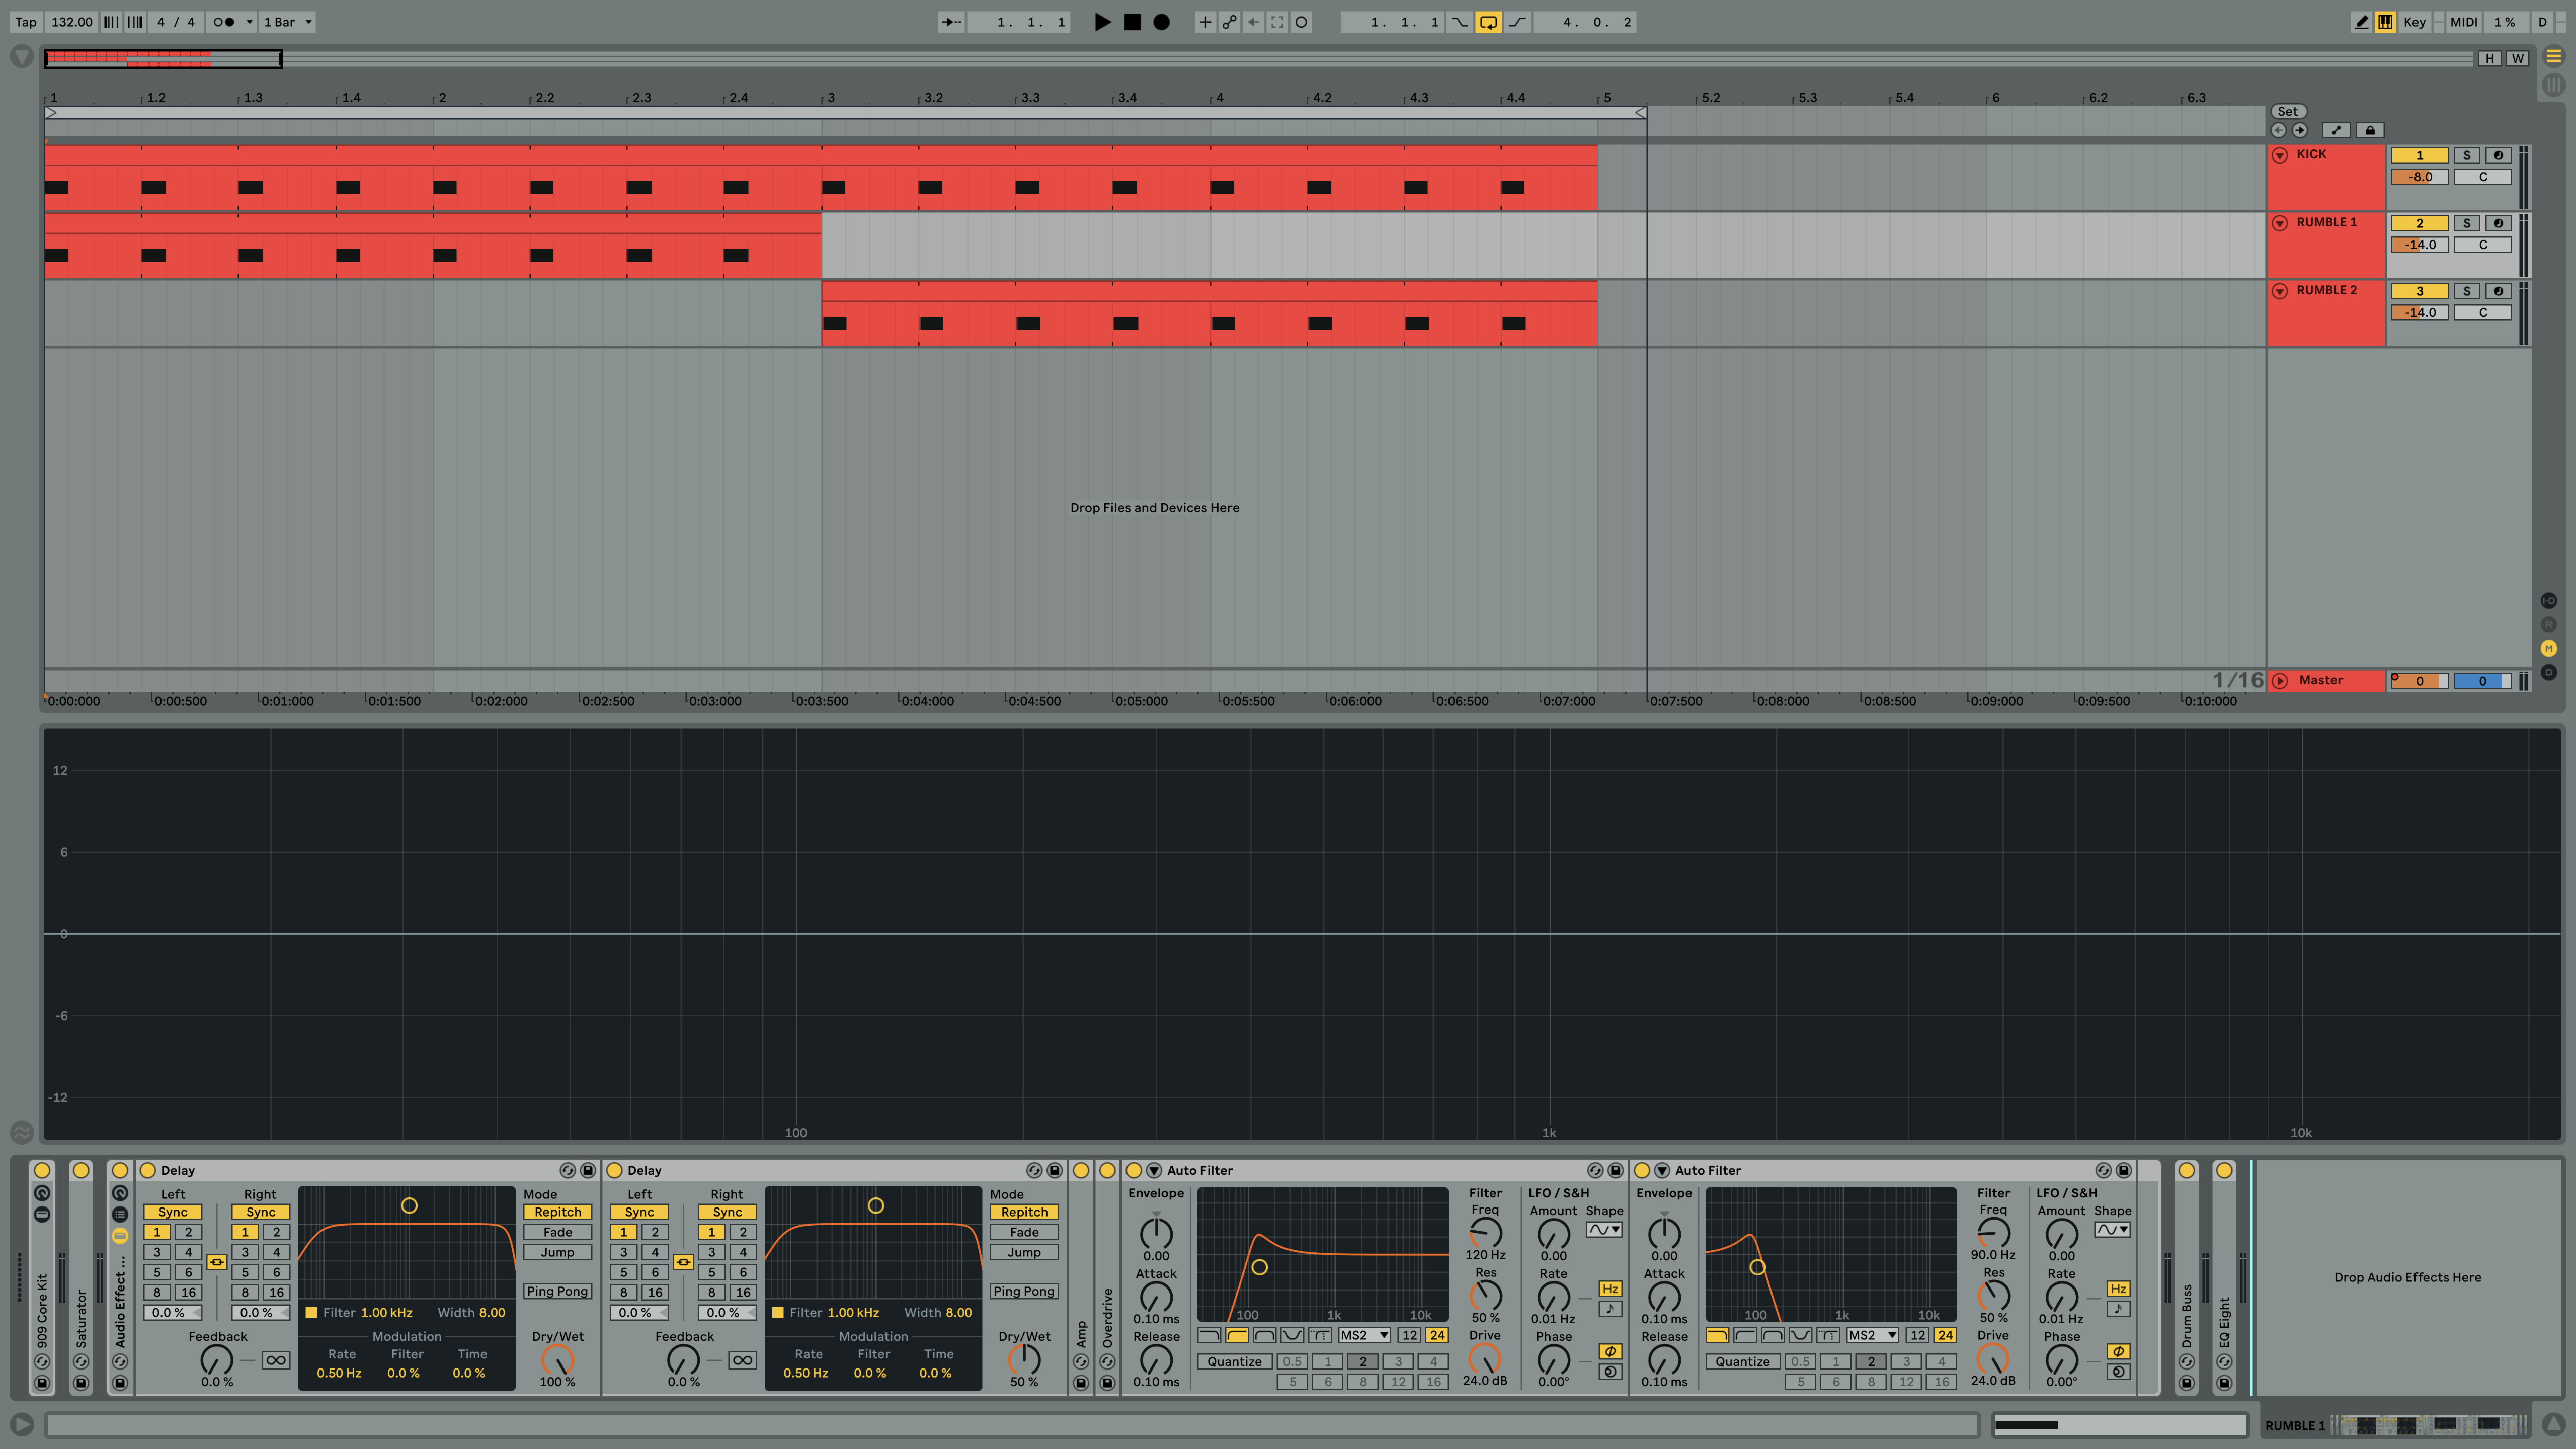Click the Capture MIDI icon

pos(1277,22)
